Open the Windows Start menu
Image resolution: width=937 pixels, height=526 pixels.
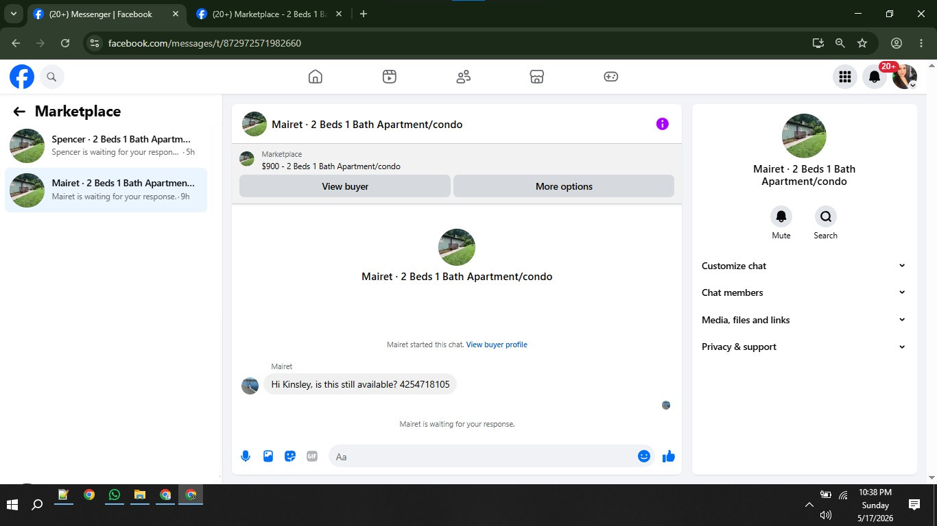12,505
